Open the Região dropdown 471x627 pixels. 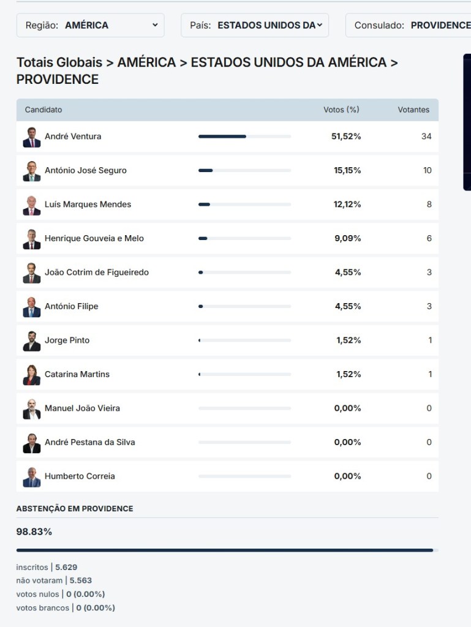click(x=91, y=25)
